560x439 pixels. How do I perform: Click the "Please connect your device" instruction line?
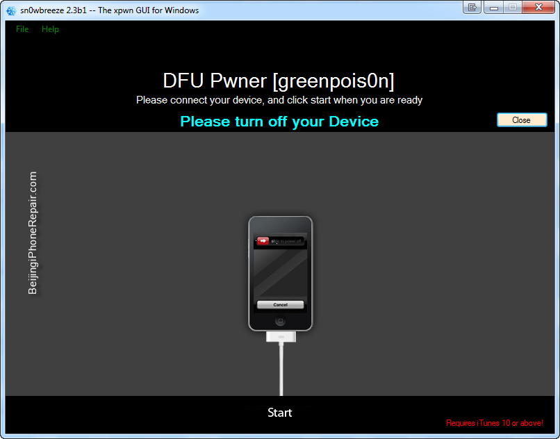click(279, 100)
